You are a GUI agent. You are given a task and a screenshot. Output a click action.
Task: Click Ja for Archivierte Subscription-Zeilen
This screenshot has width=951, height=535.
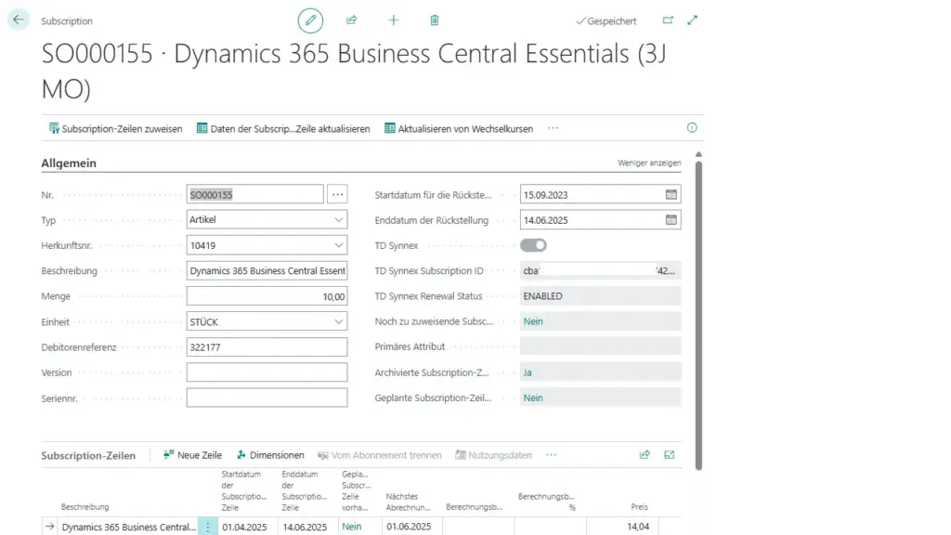[528, 372]
